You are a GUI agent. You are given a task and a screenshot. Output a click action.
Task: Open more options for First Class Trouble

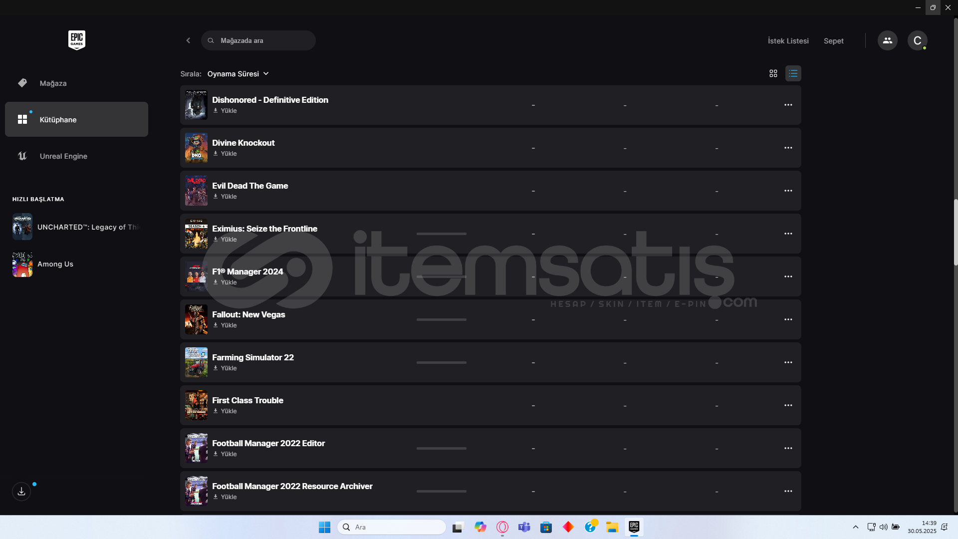click(788, 405)
